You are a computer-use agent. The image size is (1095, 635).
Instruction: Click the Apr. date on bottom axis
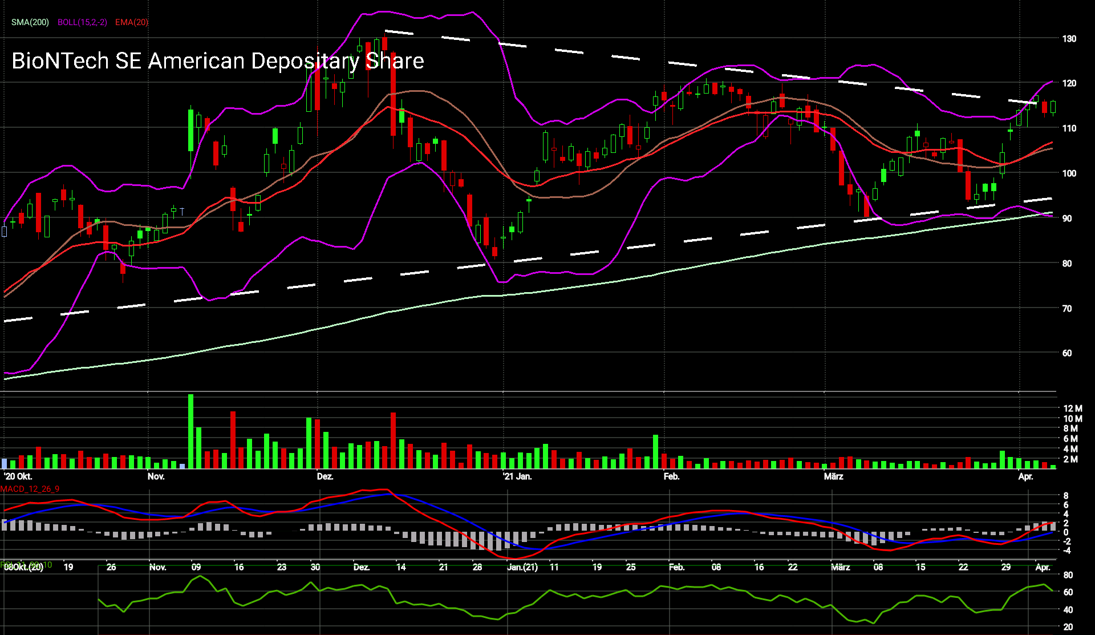point(1042,567)
